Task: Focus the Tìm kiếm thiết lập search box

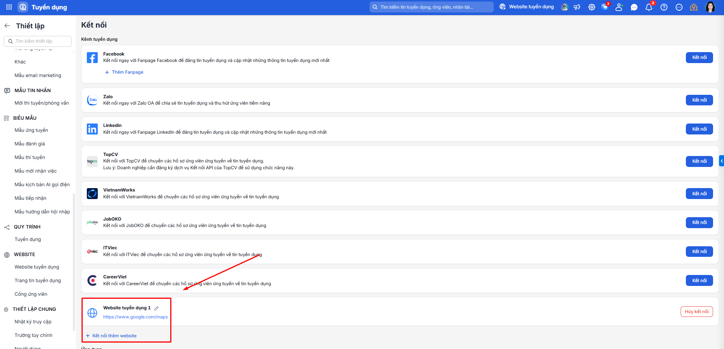Action: pyautogui.click(x=38, y=41)
